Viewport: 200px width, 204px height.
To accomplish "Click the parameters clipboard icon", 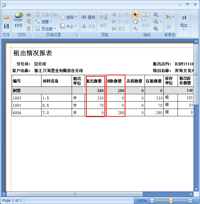I will pos(29,29).
